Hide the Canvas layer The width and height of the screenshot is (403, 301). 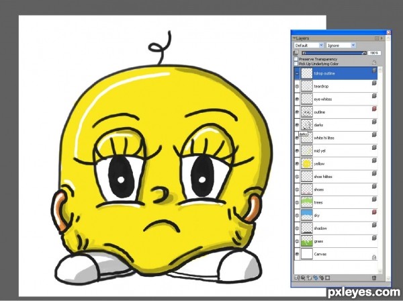click(x=297, y=254)
